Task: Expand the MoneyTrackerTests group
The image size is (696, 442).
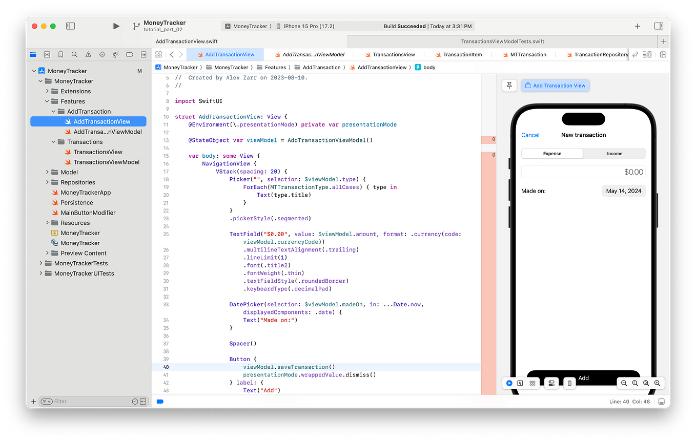Action: click(40, 263)
